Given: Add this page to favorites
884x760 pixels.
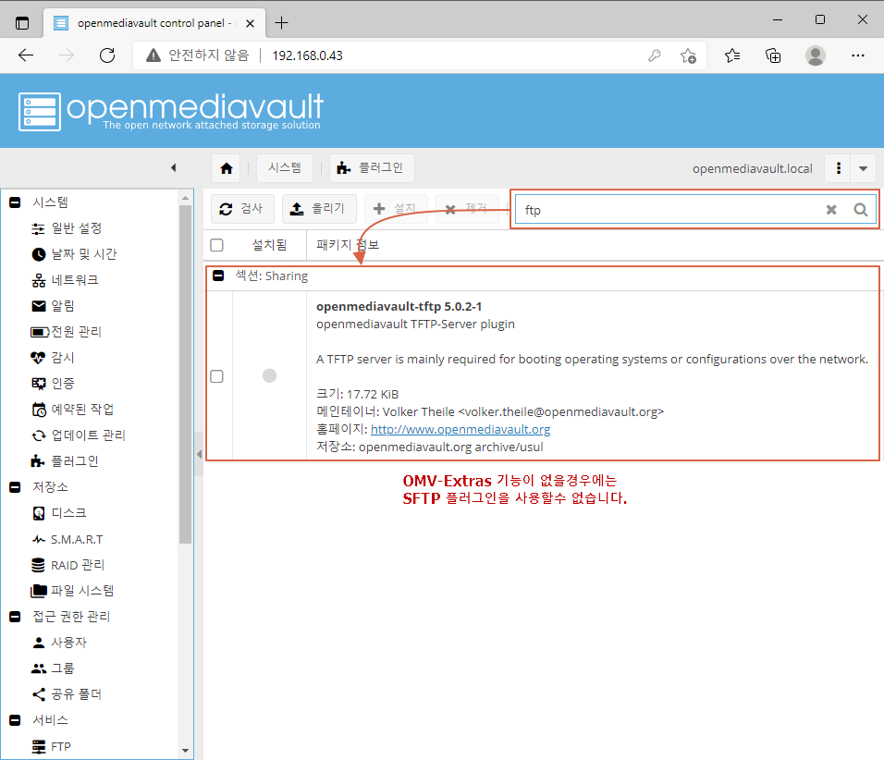Looking at the screenshot, I should [x=688, y=55].
